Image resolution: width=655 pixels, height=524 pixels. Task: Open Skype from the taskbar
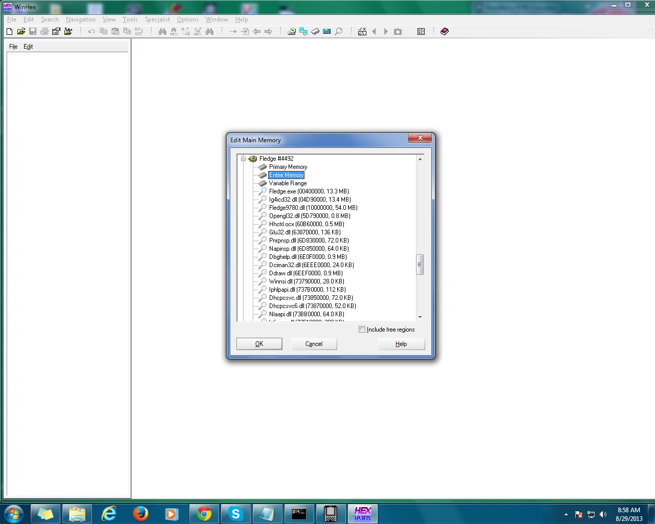coord(235,513)
